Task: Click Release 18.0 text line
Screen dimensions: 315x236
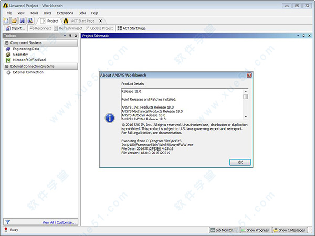Action: coord(131,91)
